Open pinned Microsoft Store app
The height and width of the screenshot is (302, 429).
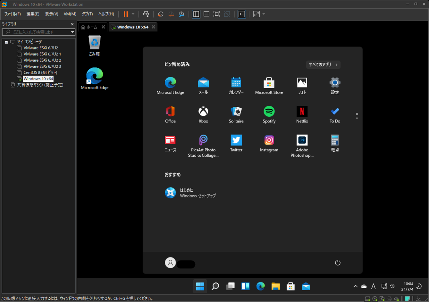tap(269, 86)
